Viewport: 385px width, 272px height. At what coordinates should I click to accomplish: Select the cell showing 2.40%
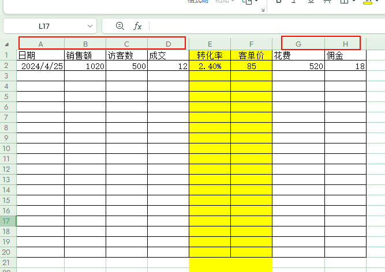[210, 66]
